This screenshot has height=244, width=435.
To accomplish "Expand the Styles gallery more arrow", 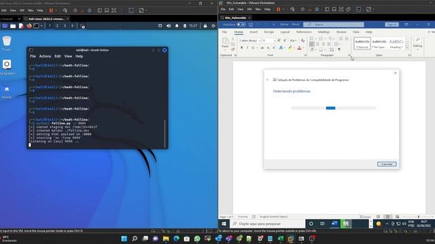I will point(407,47).
